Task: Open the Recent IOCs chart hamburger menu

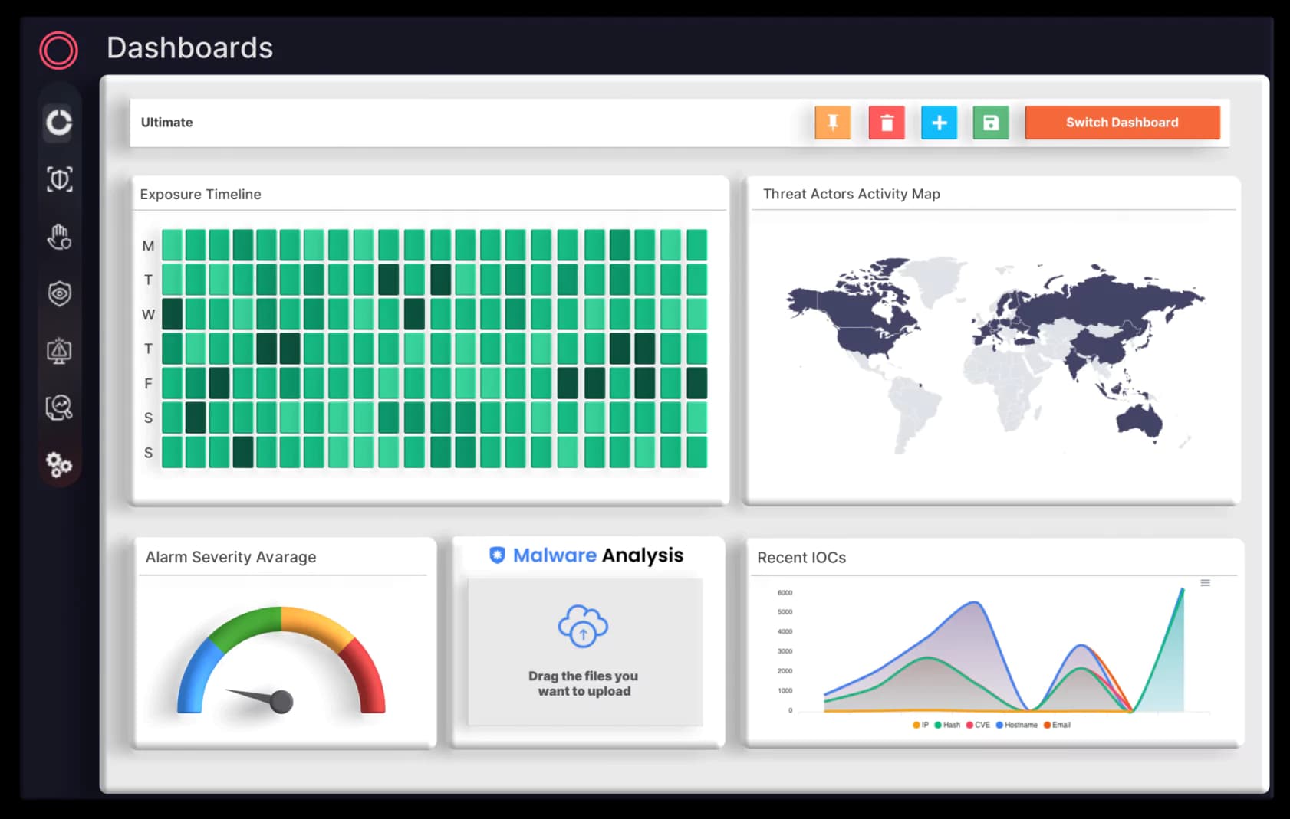Action: tap(1205, 583)
